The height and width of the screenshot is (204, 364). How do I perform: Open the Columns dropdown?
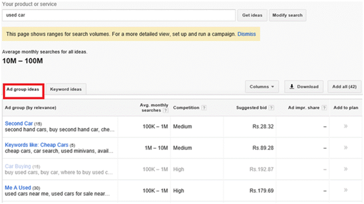(261, 87)
